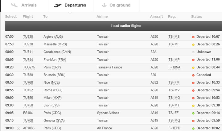Viewport: 222px width, 131px height.
Task: Open the On ground tab
Action: coord(116,5)
